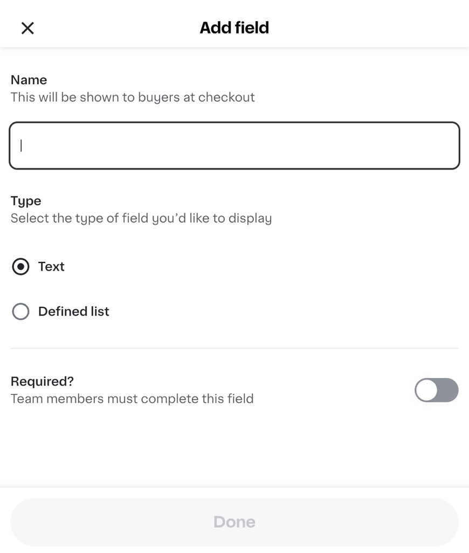The height and width of the screenshot is (553, 469).
Task: Click the Type section heading
Action: (x=25, y=200)
